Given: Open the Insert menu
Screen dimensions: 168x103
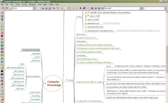Looking at the screenshot, I should 18,4.
